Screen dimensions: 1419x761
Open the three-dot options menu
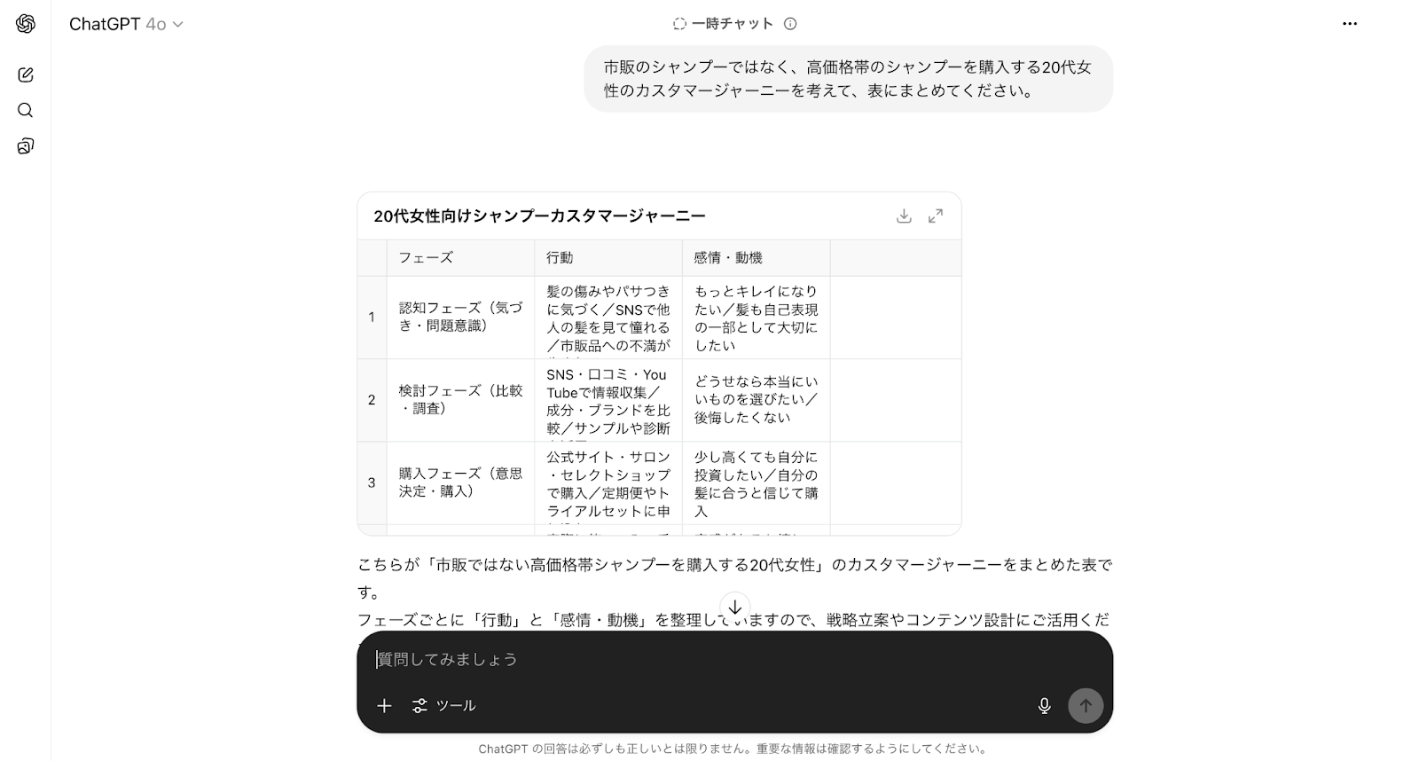coord(1350,24)
